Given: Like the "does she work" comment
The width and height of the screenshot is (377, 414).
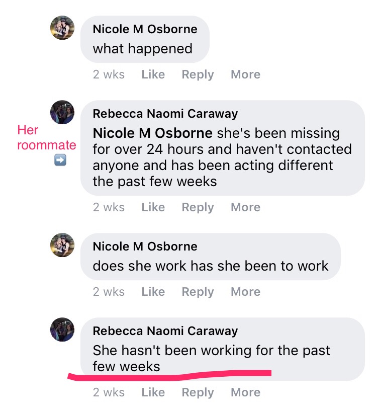Looking at the screenshot, I should [153, 292].
